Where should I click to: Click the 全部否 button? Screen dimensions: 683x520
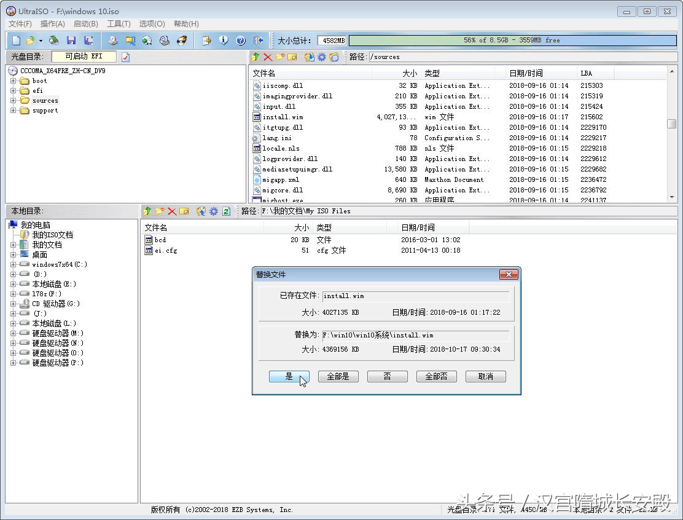pyautogui.click(x=437, y=377)
